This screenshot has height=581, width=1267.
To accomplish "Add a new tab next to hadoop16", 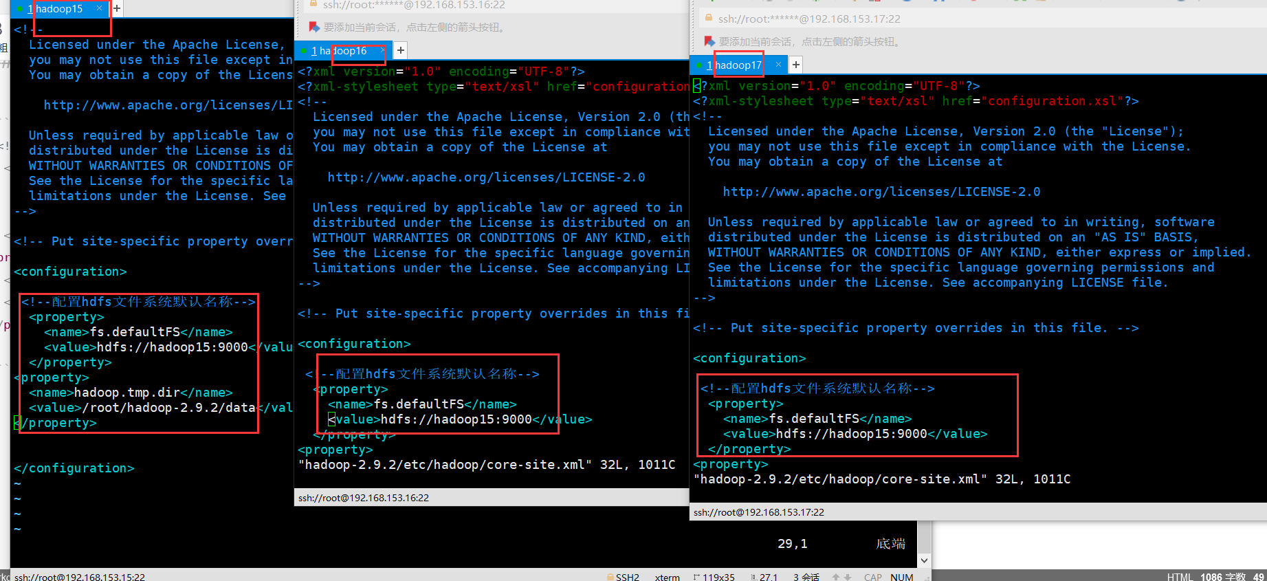I will pos(401,50).
